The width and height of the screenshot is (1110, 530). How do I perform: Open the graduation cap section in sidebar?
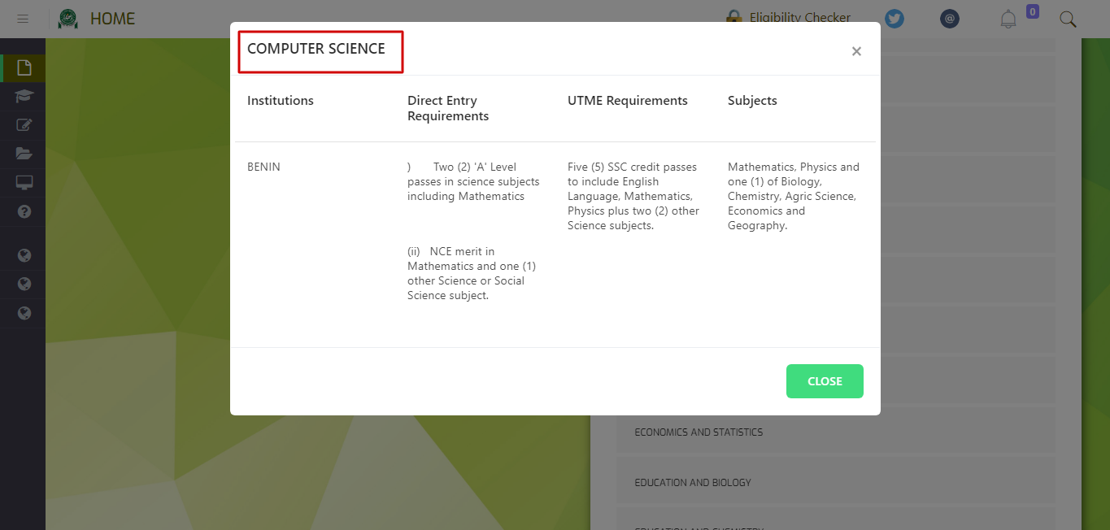coord(23,96)
